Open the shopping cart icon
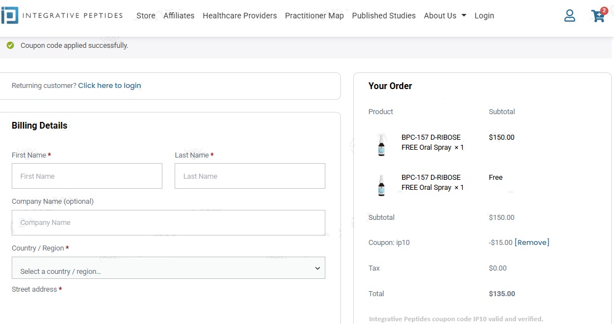The width and height of the screenshot is (614, 324). [x=599, y=15]
